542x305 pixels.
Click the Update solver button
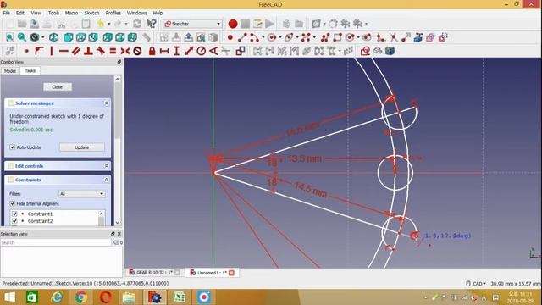pyautogui.click(x=82, y=147)
